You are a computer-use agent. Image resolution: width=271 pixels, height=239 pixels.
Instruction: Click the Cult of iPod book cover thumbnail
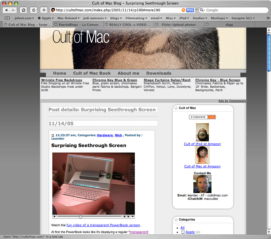(x=202, y=132)
